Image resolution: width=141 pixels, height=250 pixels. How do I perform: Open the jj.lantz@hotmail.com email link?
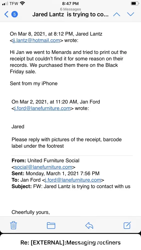[x=36, y=40]
